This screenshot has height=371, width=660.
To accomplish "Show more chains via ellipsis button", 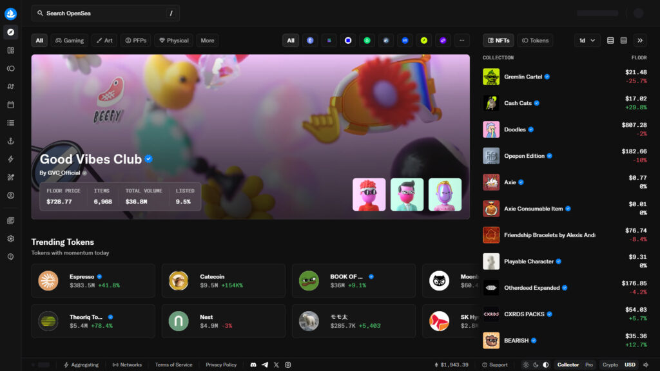I will tap(461, 41).
